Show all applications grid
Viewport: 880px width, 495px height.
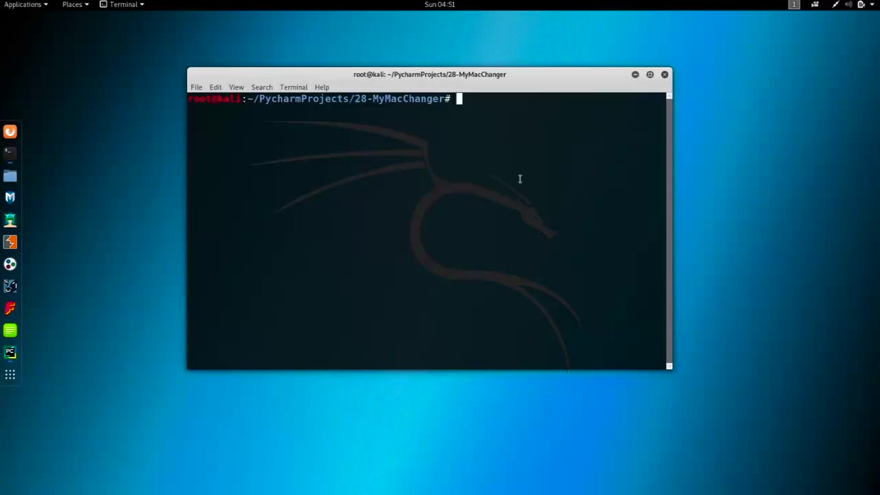pos(10,375)
